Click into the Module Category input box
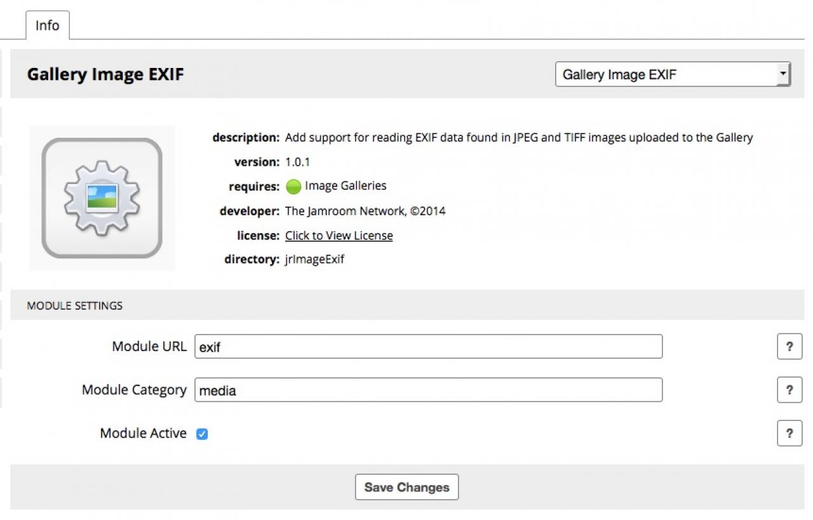The width and height of the screenshot is (813, 520). (x=428, y=390)
